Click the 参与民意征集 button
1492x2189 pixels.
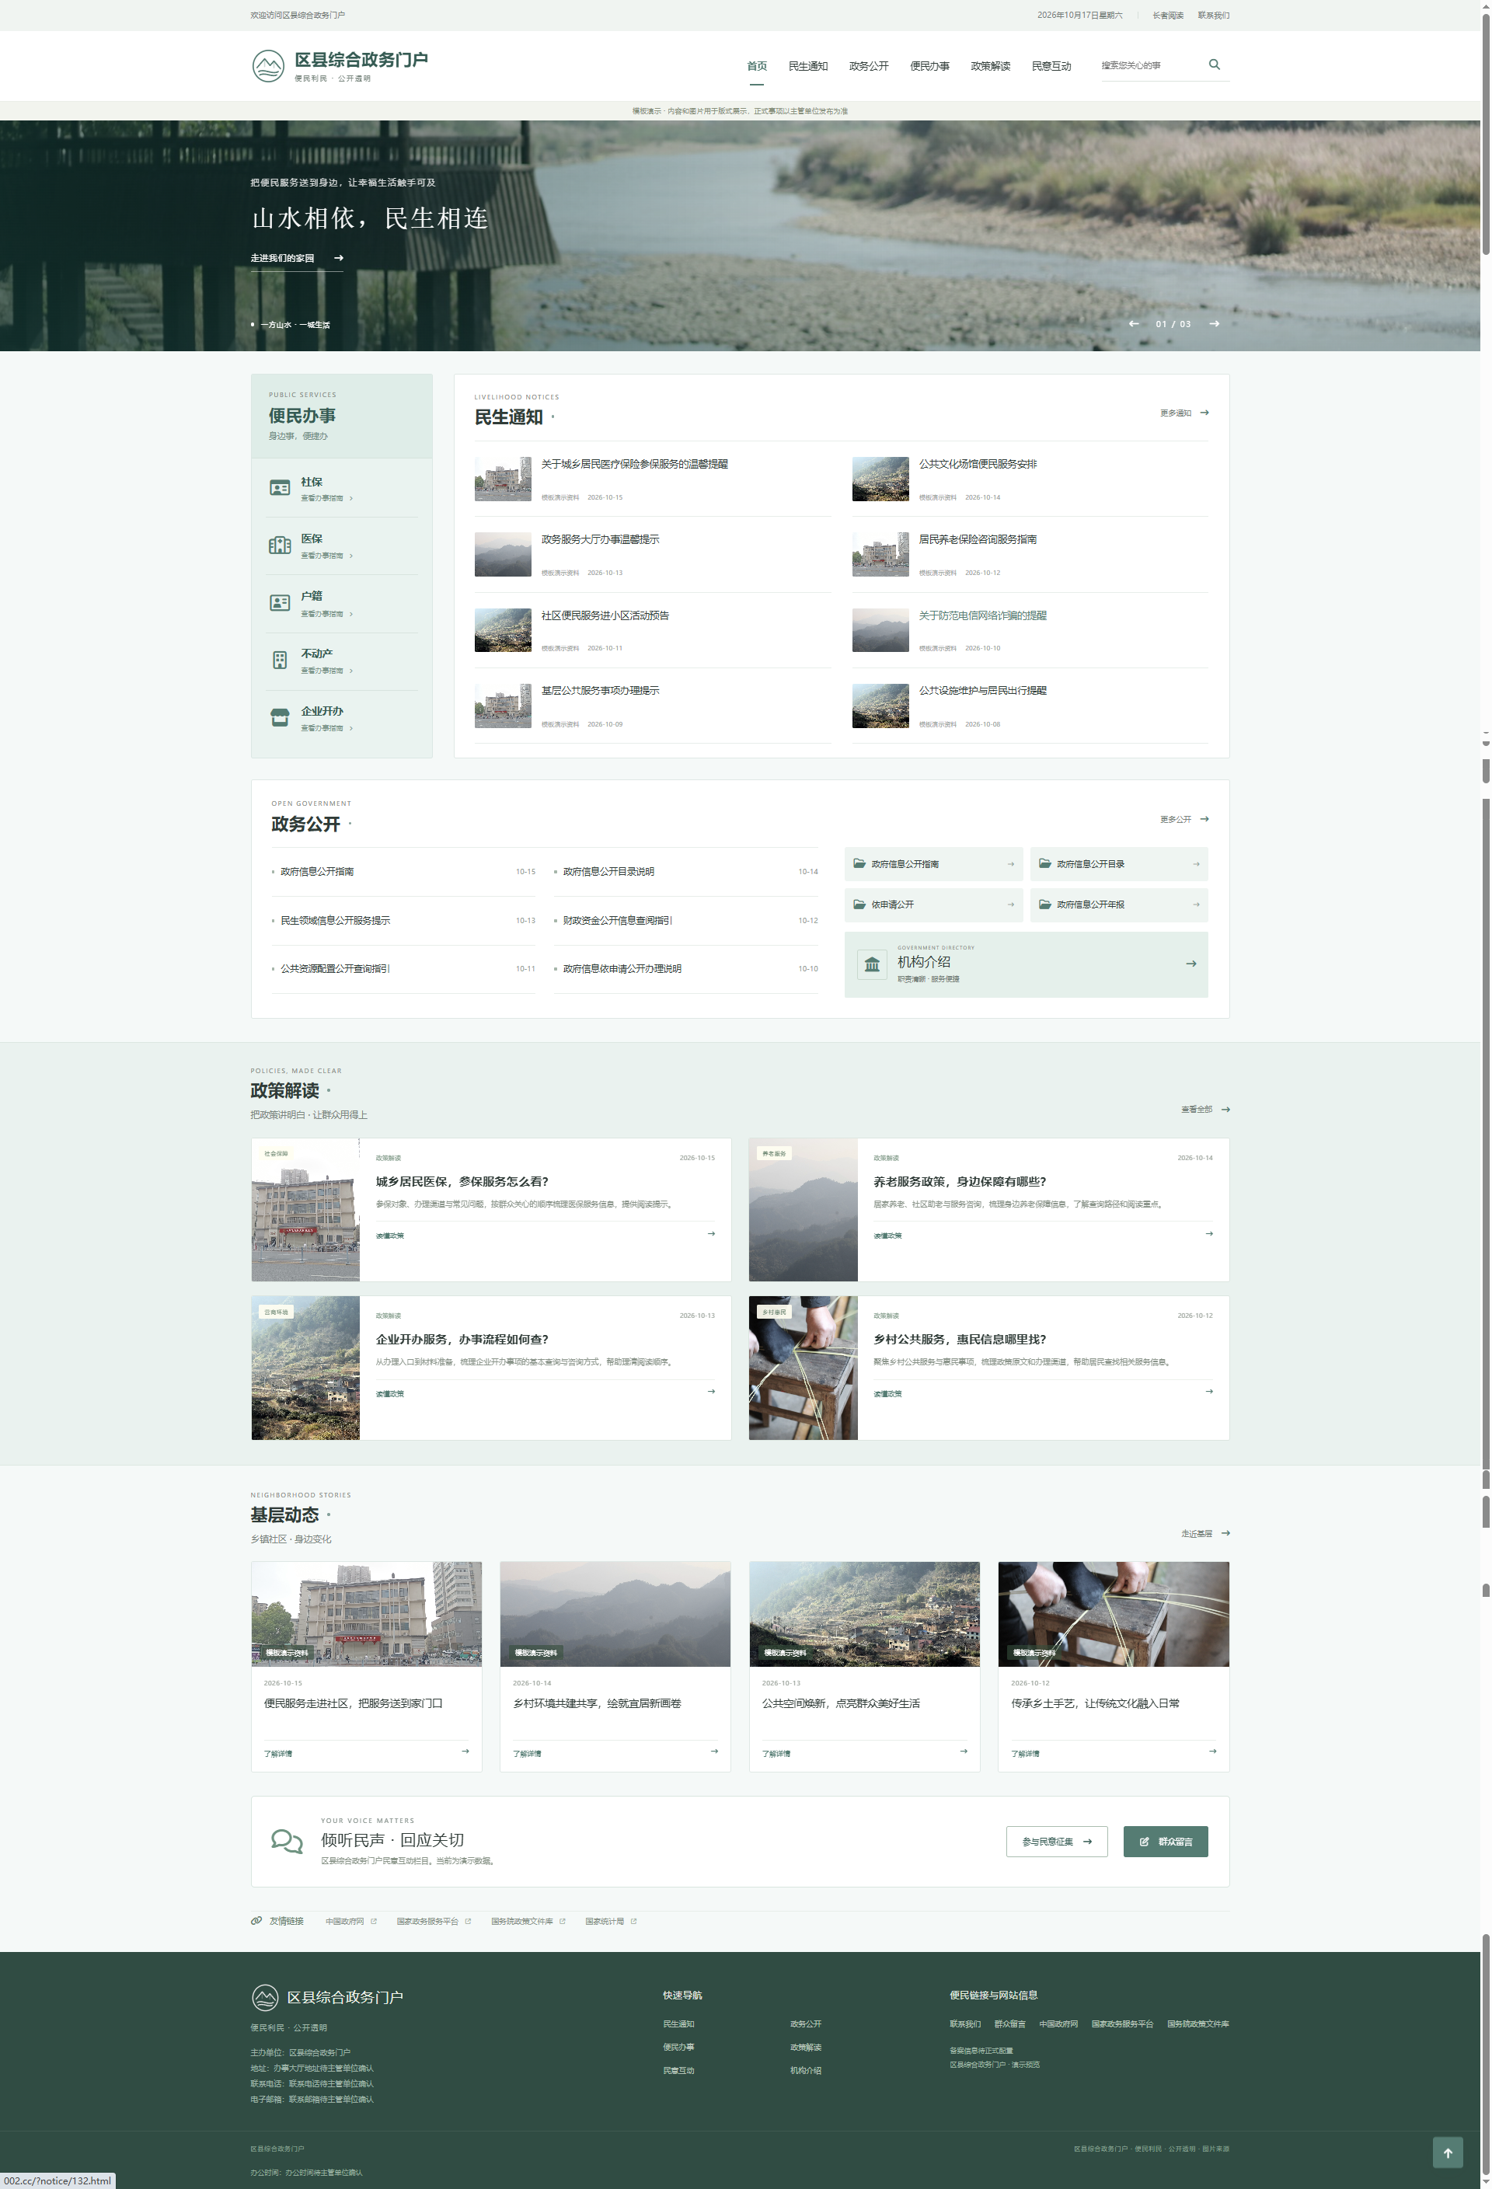[x=1057, y=1842]
